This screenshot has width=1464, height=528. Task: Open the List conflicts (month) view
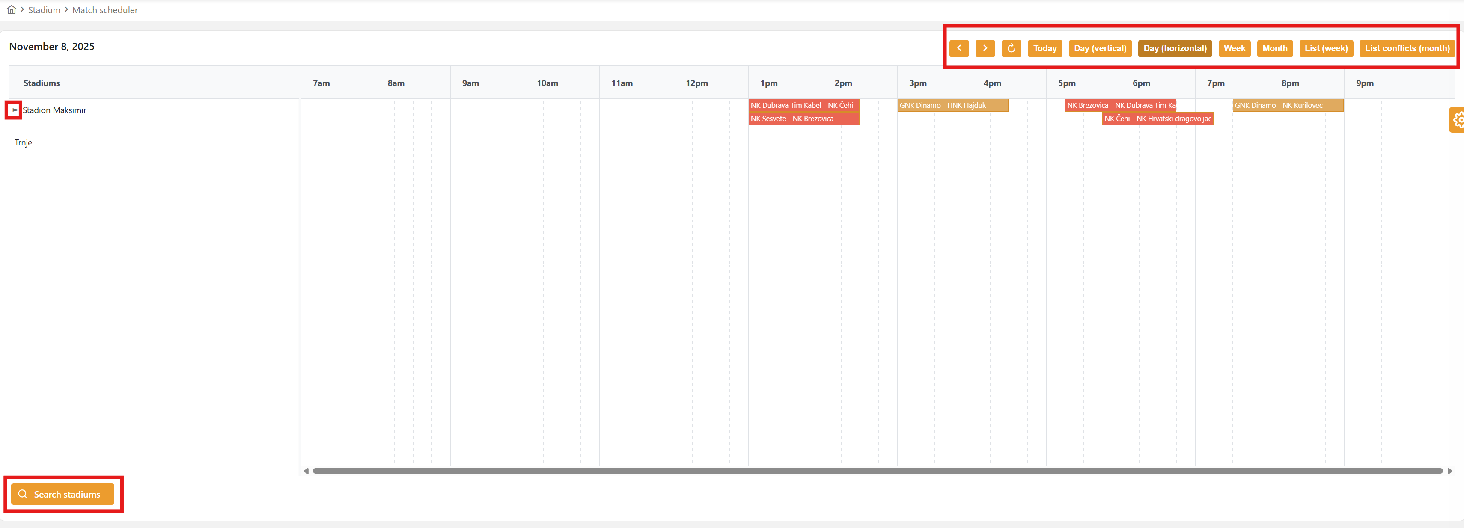pos(1407,48)
